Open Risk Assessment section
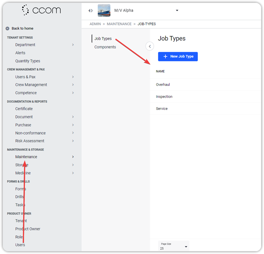 [30, 141]
